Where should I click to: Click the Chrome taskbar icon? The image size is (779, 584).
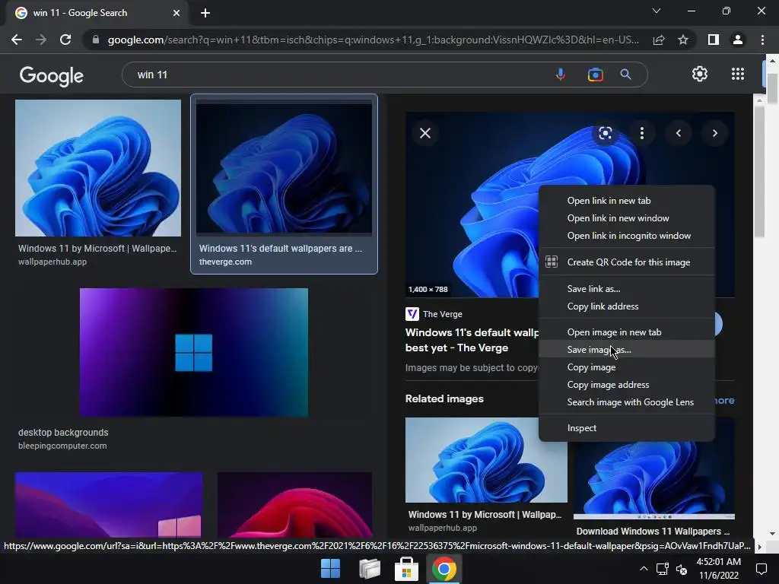[x=444, y=569]
